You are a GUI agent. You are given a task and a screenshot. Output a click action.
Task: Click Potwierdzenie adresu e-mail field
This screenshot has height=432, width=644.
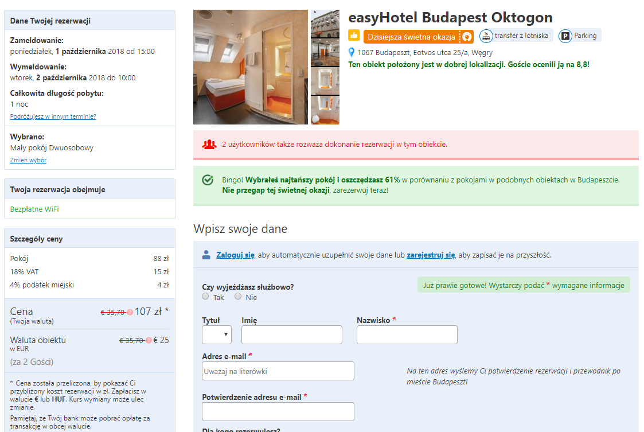point(278,411)
